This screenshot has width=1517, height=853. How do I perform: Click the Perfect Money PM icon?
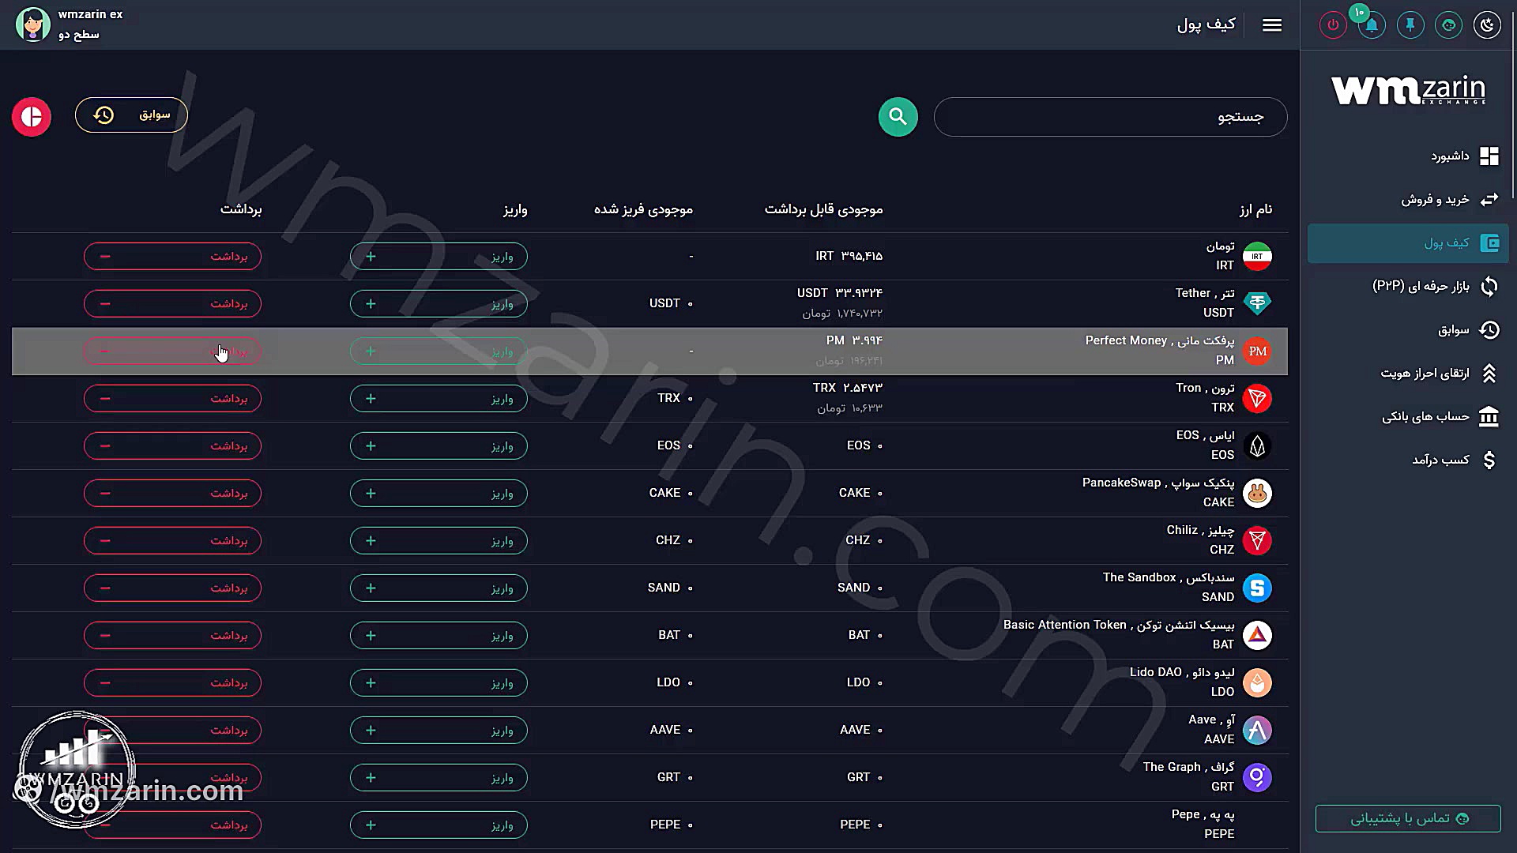[x=1257, y=351]
